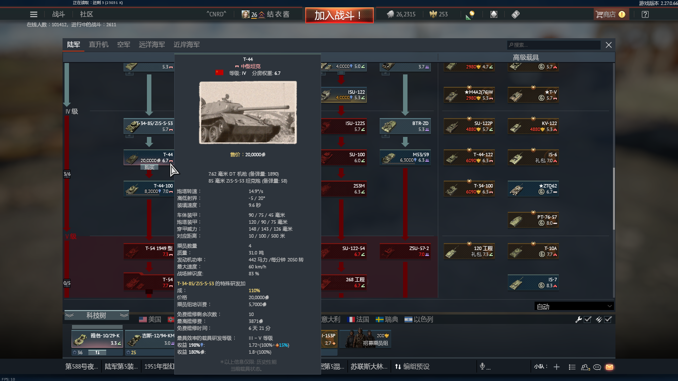
Task: Select the M53/59 vehicle
Action: [405, 157]
